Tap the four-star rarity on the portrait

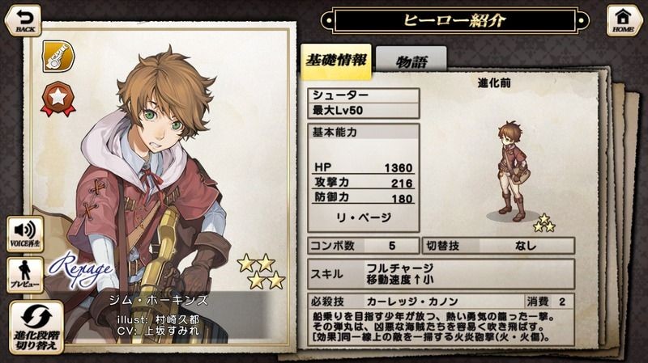coord(261,272)
